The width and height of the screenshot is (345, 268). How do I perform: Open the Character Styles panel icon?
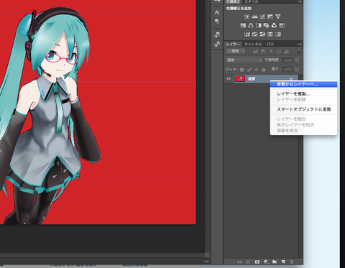click(217, 44)
